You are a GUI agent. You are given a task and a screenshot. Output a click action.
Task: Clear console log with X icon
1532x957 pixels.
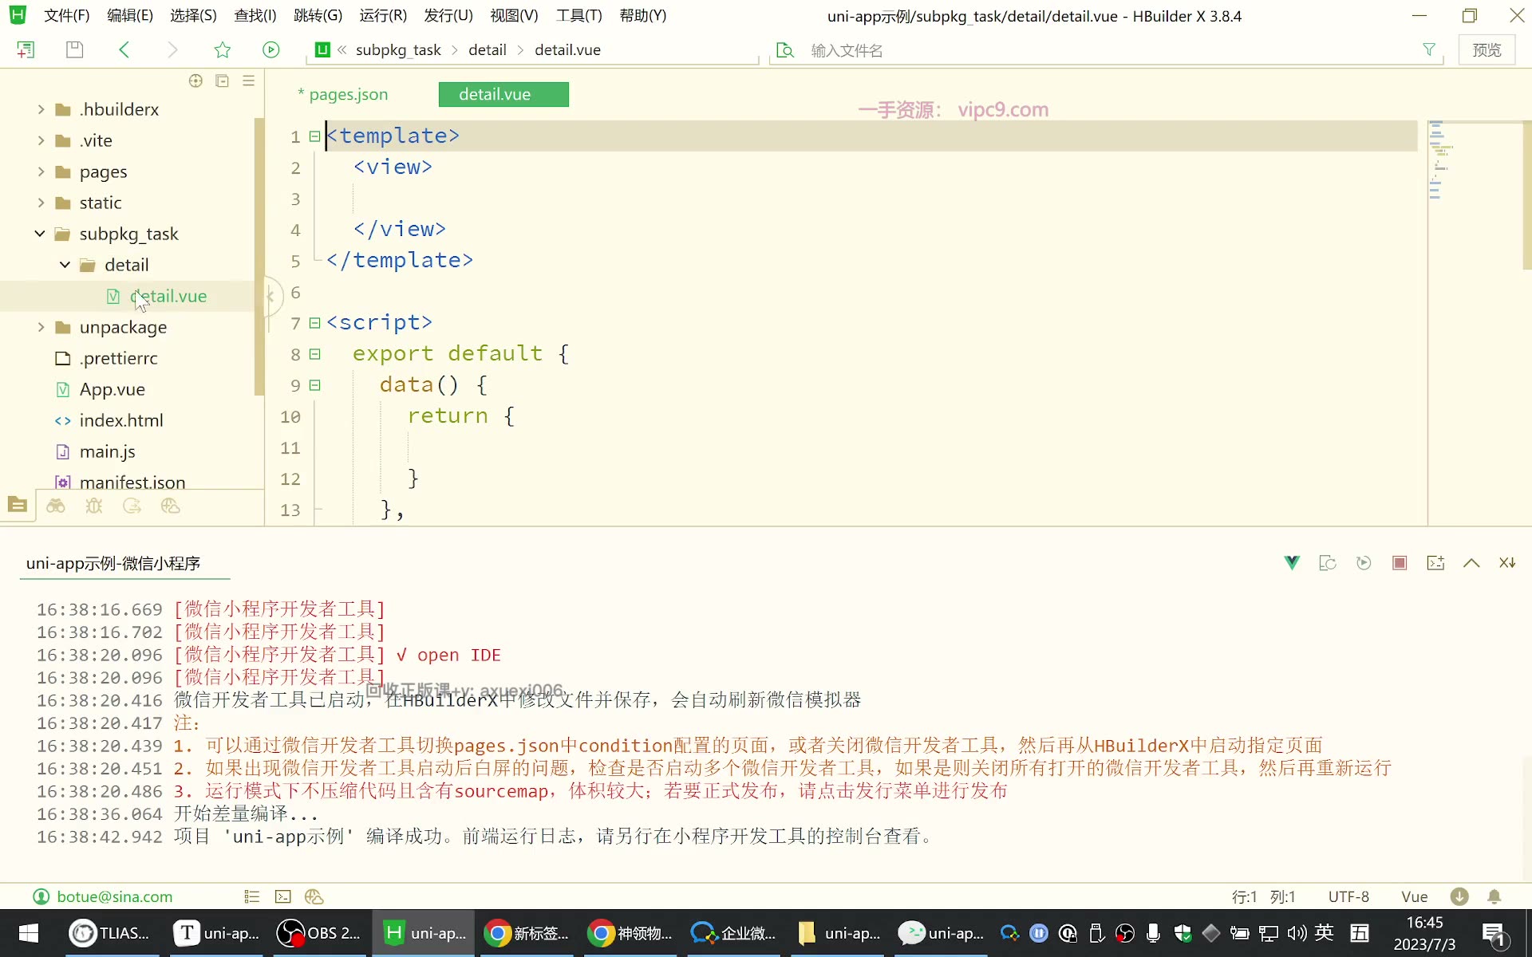1507,563
